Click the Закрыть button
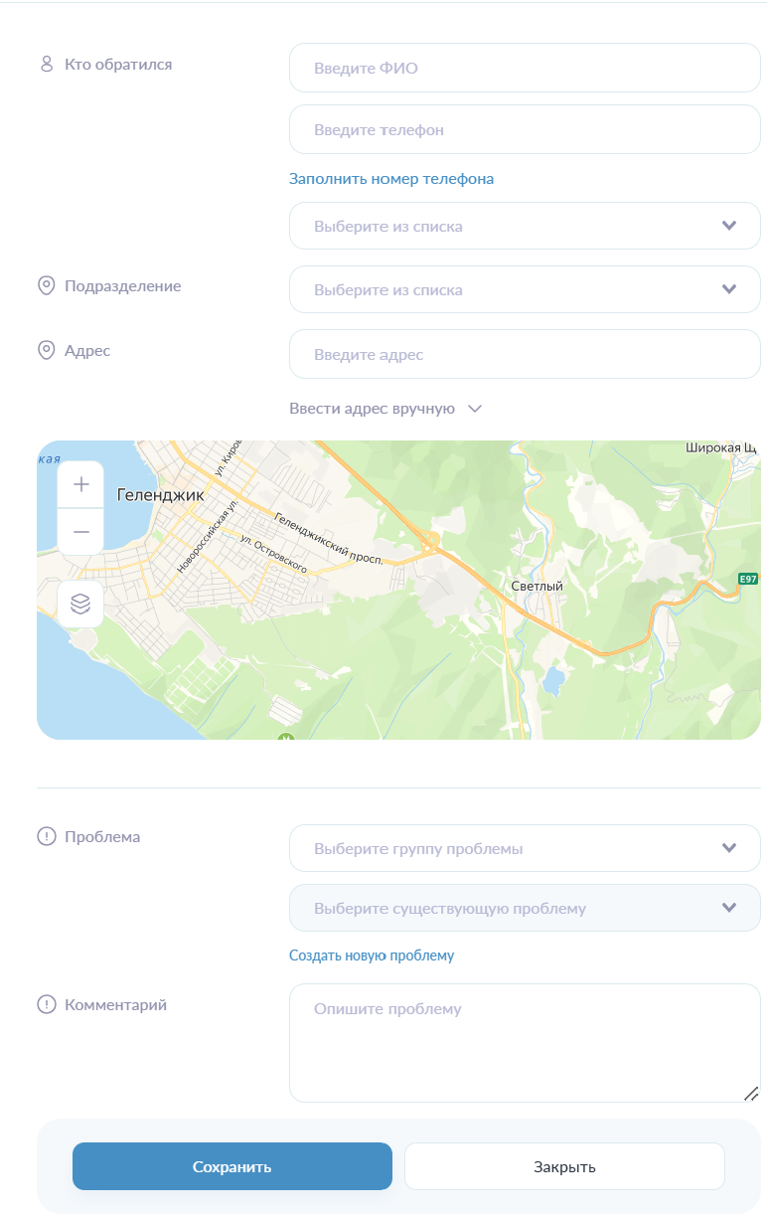The width and height of the screenshot is (767, 1217). pyautogui.click(x=564, y=1166)
